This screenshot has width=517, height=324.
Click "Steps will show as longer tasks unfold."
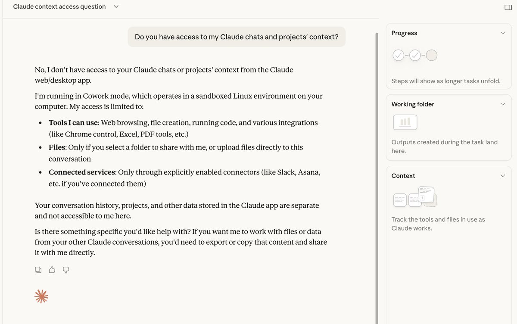click(x=446, y=81)
